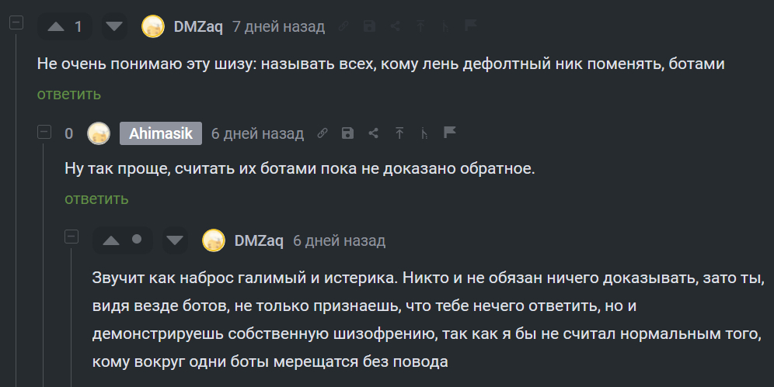Downvote DMZaq's comment from 7 дней назад
The width and height of the screenshot is (774, 387).
115,27
